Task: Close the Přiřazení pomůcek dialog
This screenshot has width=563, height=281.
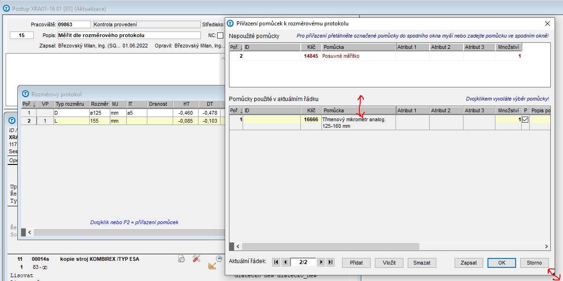Action: point(547,23)
